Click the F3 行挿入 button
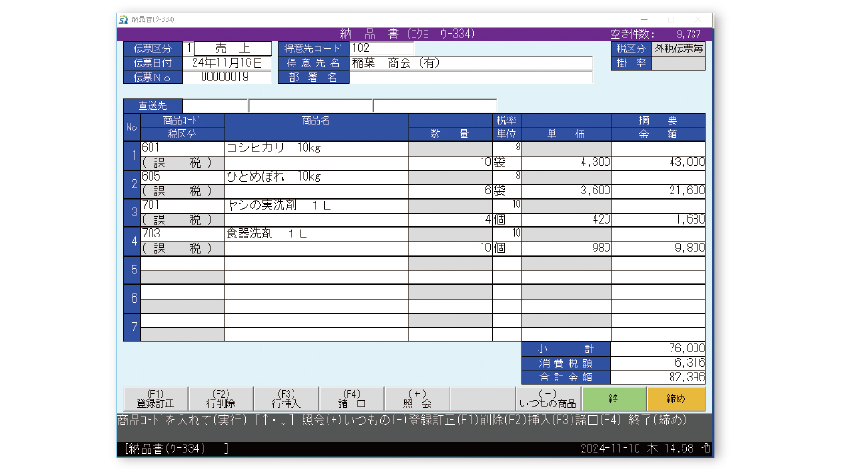 [x=285, y=398]
